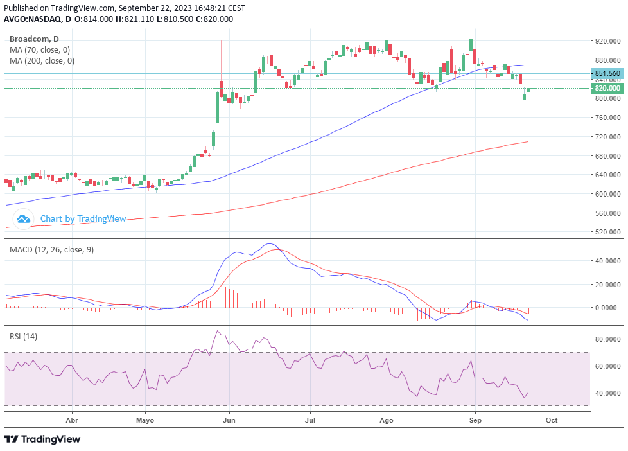Click the 'Sep' month label on time axis
This screenshot has width=628, height=451.
pos(475,420)
